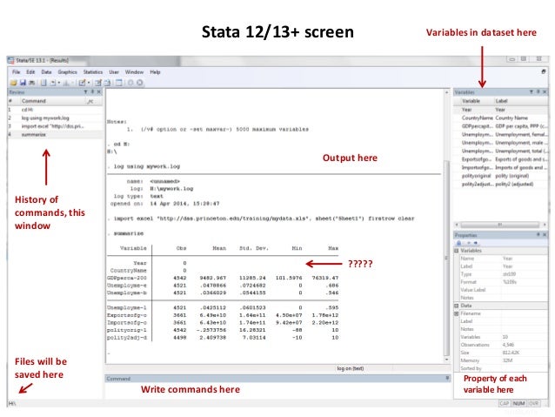
Task: Collapse the Data section in Properties
Action: (x=457, y=306)
